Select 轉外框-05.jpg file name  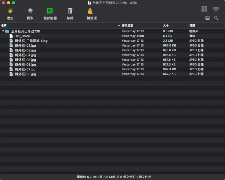tap(25, 60)
